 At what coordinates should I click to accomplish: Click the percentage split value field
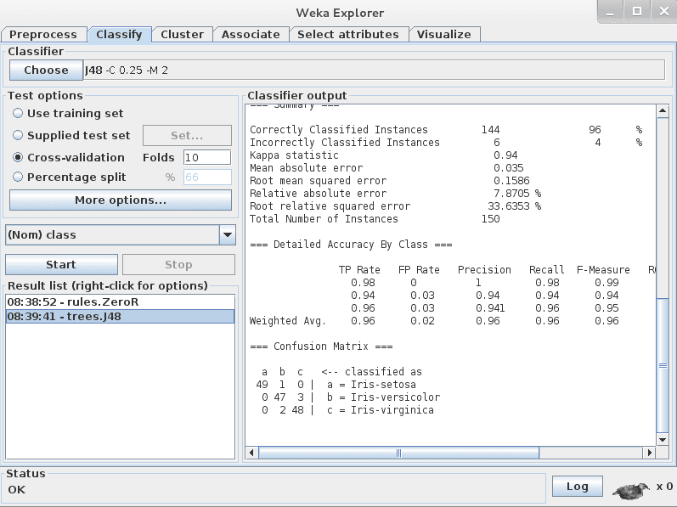(x=207, y=177)
